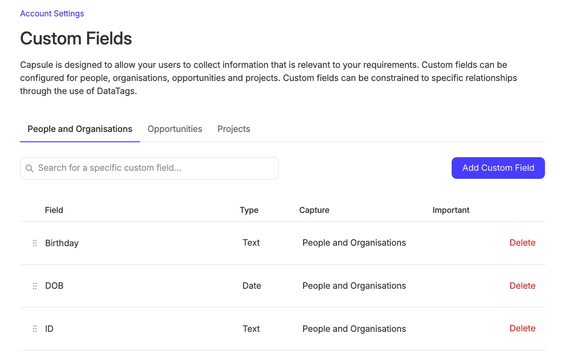Click People and Organisations in ID row
The height and width of the screenshot is (351, 581).
(354, 329)
